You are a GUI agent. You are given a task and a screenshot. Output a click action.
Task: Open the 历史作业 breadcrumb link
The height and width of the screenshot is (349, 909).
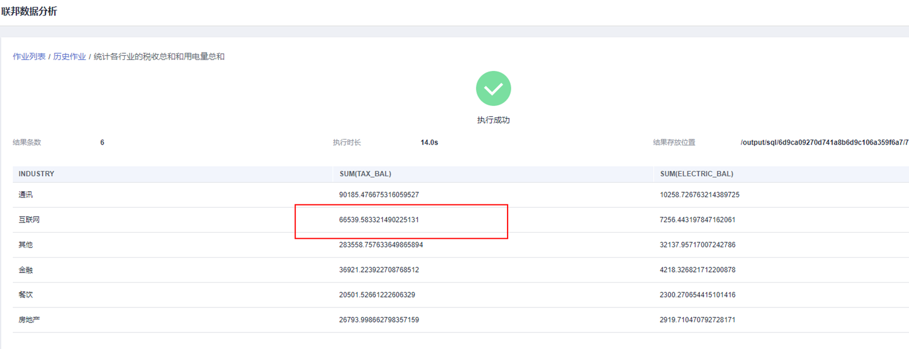[x=69, y=57]
